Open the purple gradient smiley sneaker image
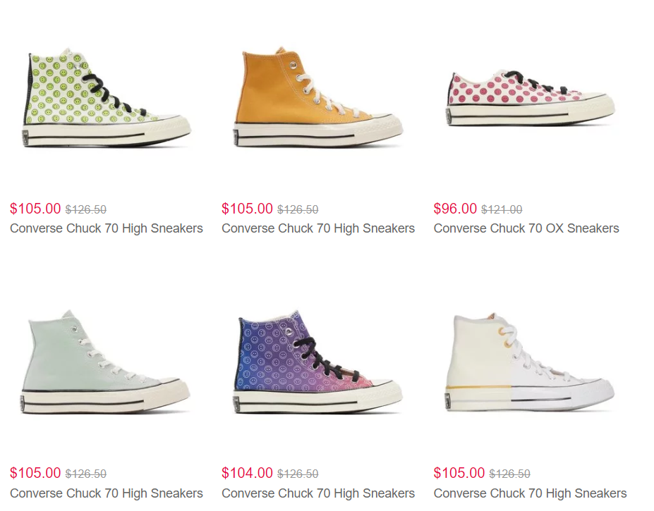 [317, 362]
